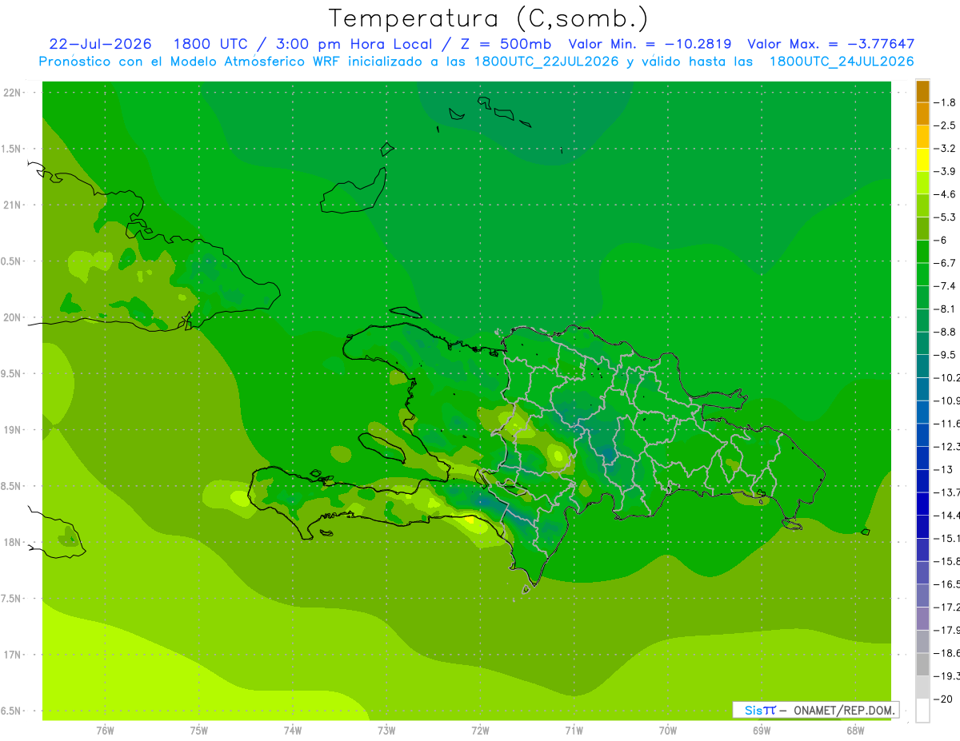Click the '19N' latitude label

coord(12,429)
